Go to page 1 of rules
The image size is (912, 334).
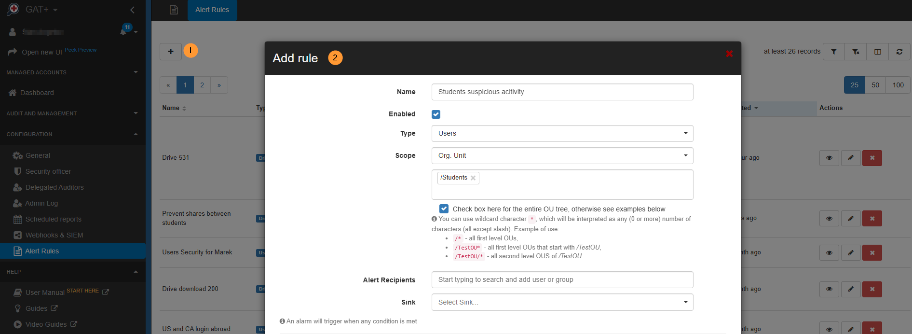(185, 85)
